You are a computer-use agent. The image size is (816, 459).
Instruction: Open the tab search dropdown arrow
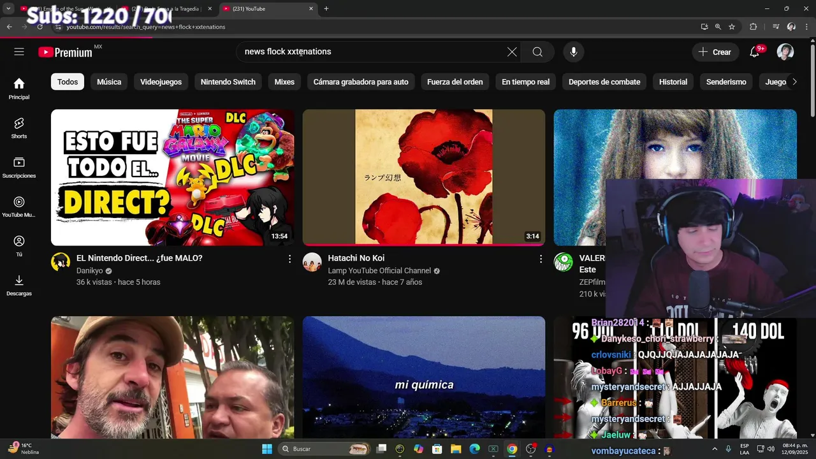pos(8,9)
